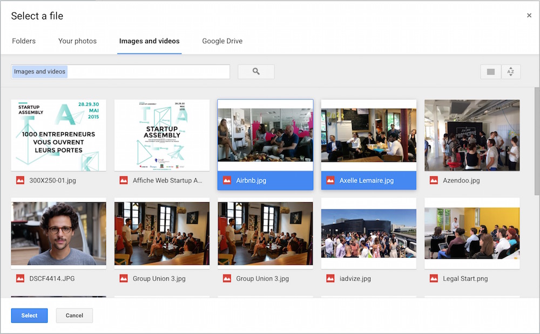The width and height of the screenshot is (540, 334).
Task: Click the image icon beside Axelle Lemaire.jpg
Action: point(330,180)
